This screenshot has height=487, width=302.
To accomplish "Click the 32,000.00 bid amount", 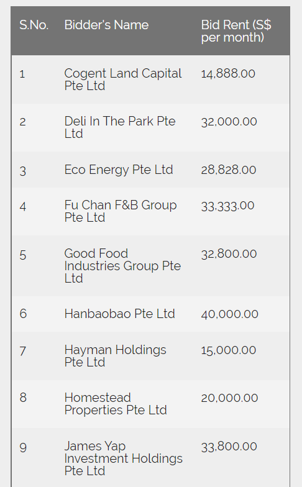I will point(229,122).
